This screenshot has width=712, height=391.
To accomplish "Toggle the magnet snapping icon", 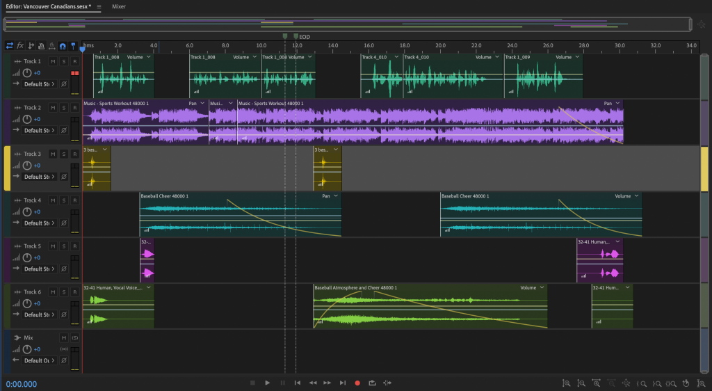I will [x=63, y=46].
